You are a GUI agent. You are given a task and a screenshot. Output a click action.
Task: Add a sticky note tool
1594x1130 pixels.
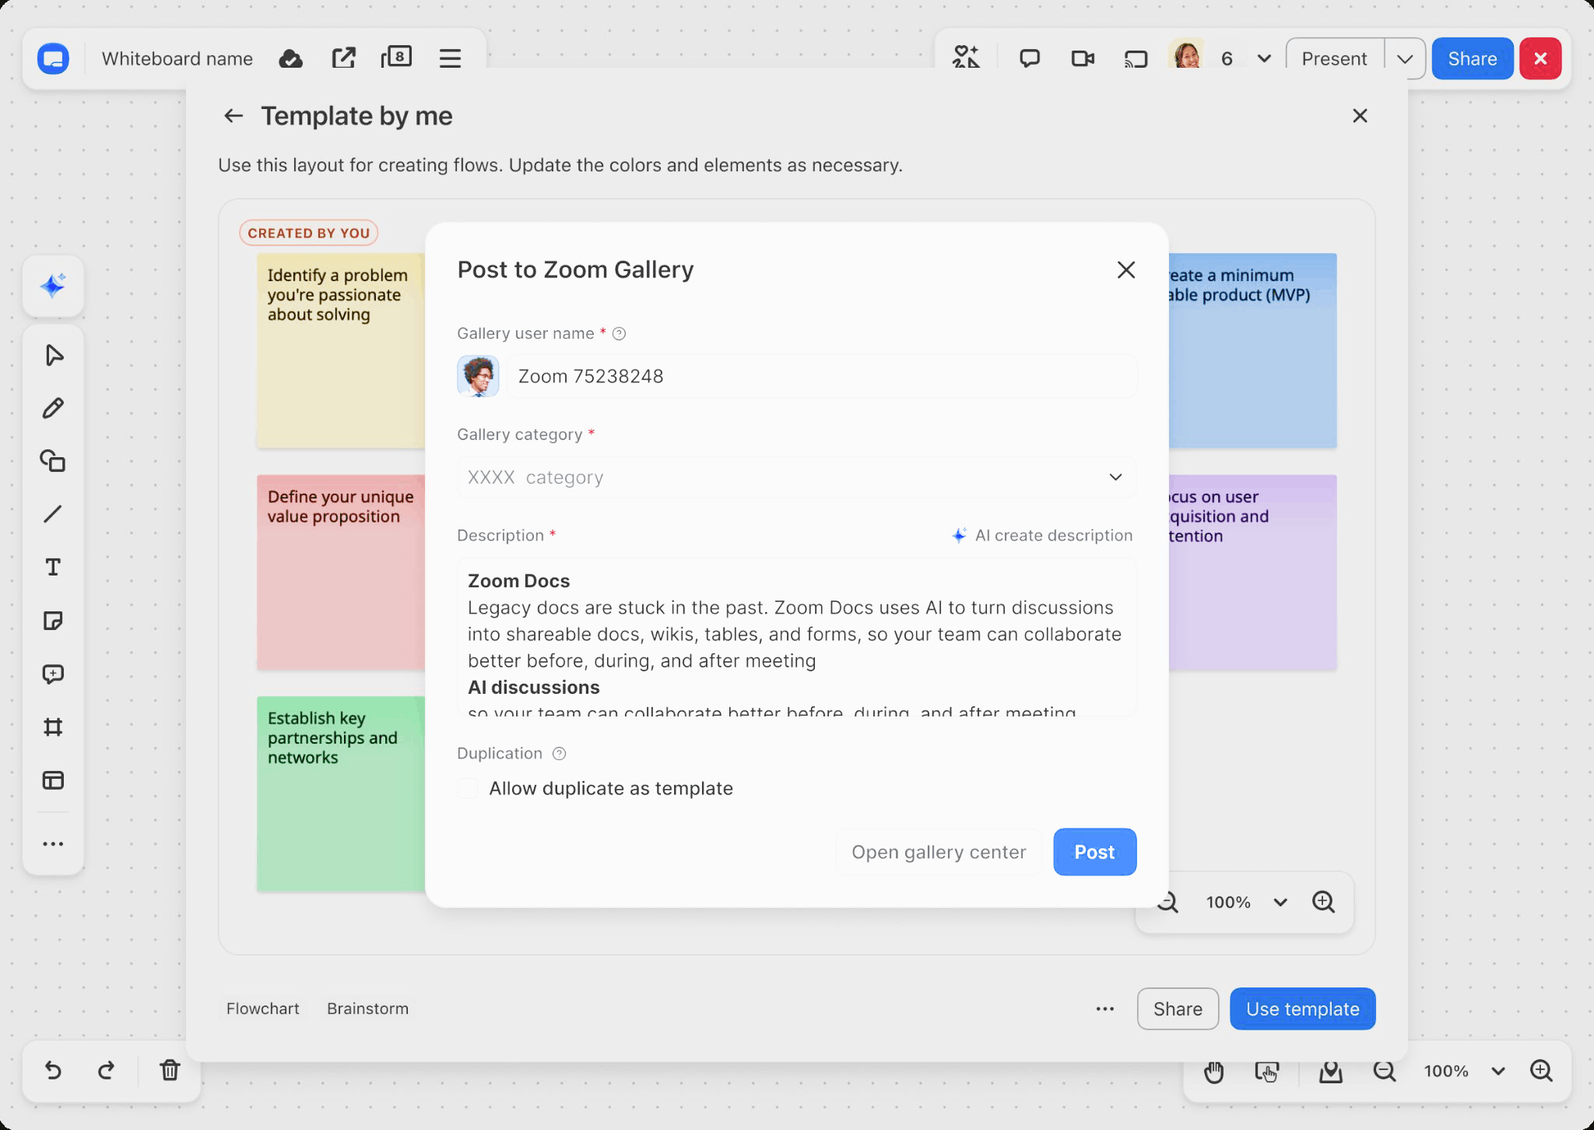pos(53,621)
